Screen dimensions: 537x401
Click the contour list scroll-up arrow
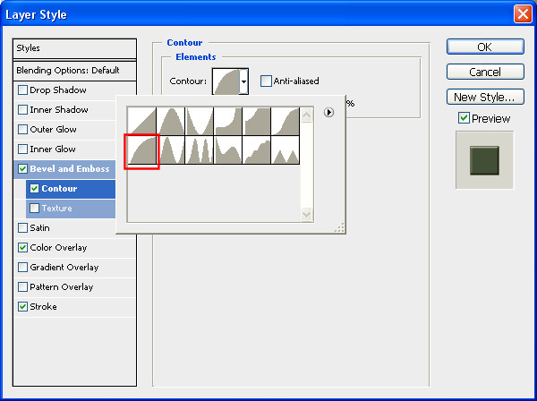(306, 115)
